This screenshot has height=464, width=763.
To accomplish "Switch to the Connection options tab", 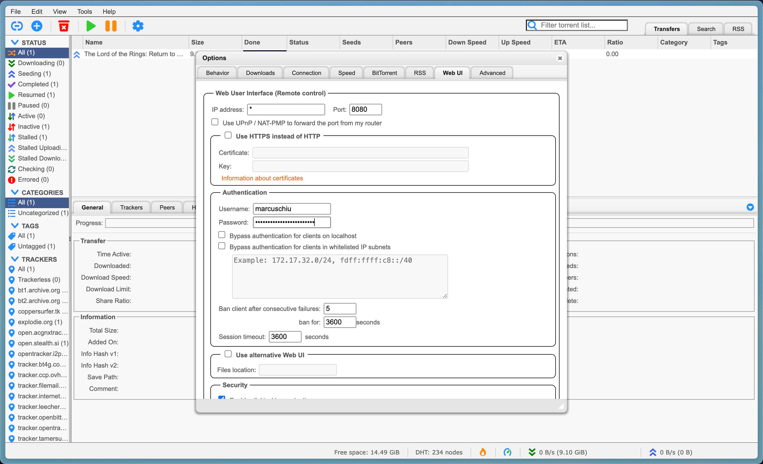I will [307, 73].
